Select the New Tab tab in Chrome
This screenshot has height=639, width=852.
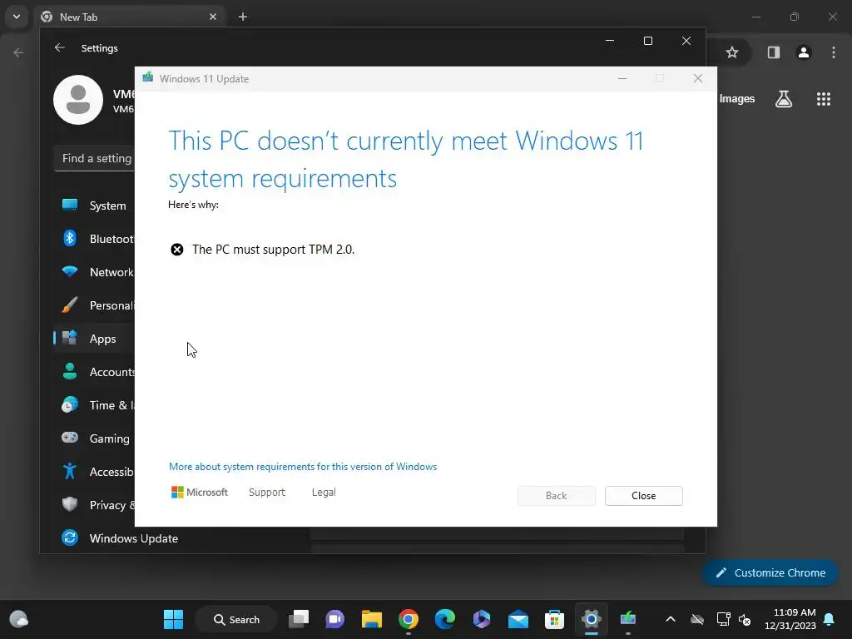tap(129, 17)
